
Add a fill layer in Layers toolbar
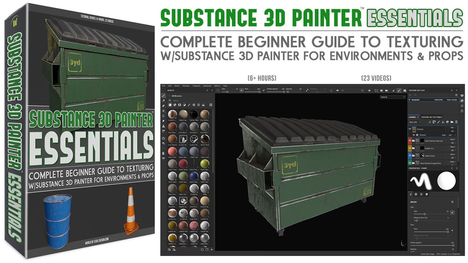click(x=443, y=122)
